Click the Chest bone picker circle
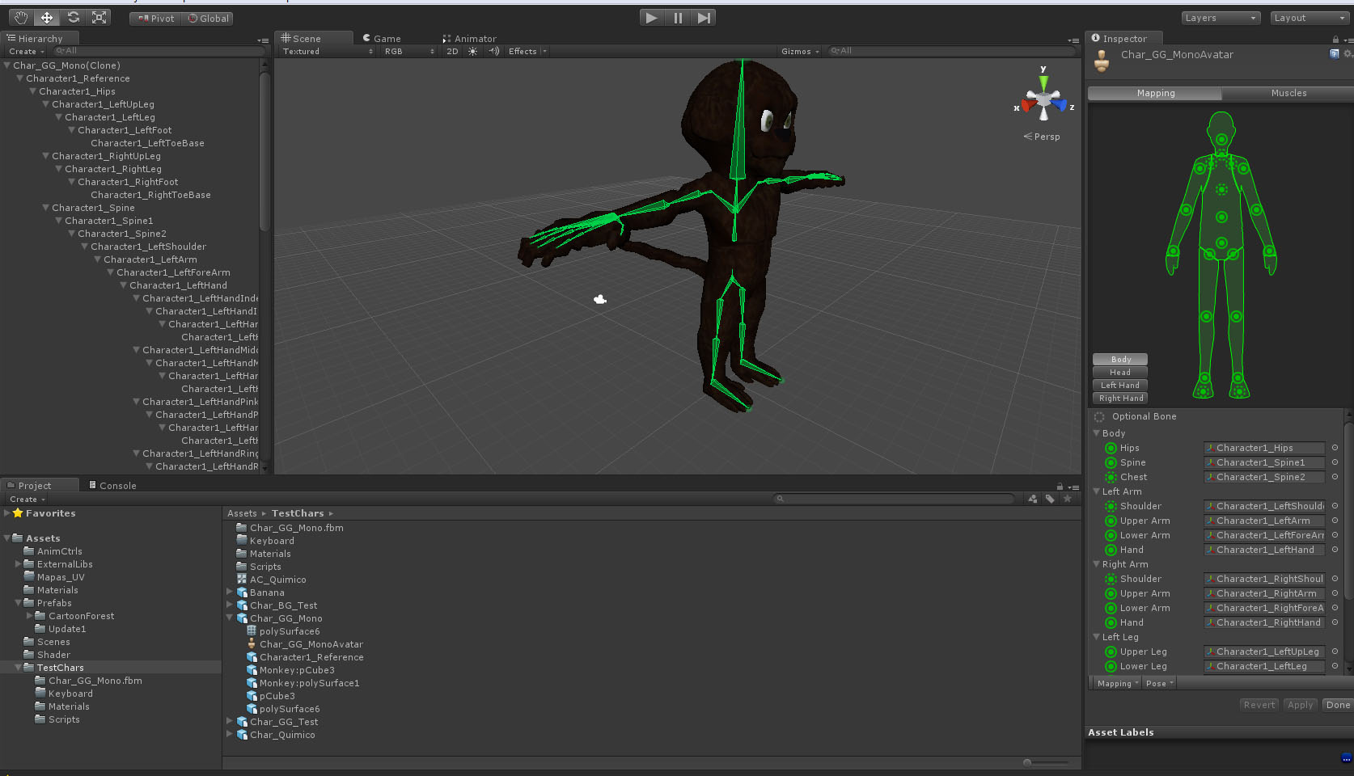 (1335, 477)
